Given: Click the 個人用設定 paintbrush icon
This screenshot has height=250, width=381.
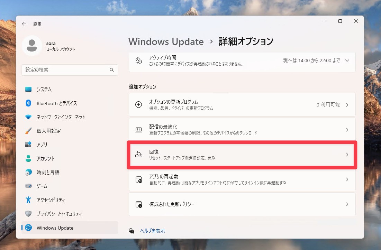Looking at the screenshot, I should 28,131.
